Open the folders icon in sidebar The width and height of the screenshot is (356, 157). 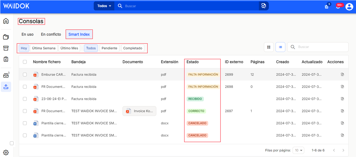point(6,37)
